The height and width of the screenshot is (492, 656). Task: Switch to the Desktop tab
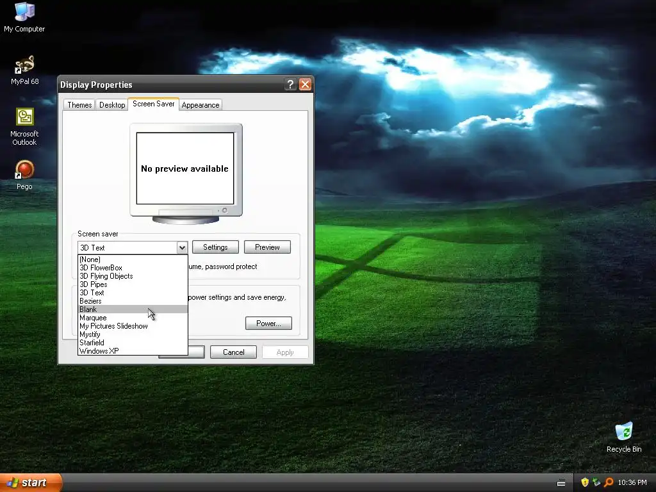[112, 104]
